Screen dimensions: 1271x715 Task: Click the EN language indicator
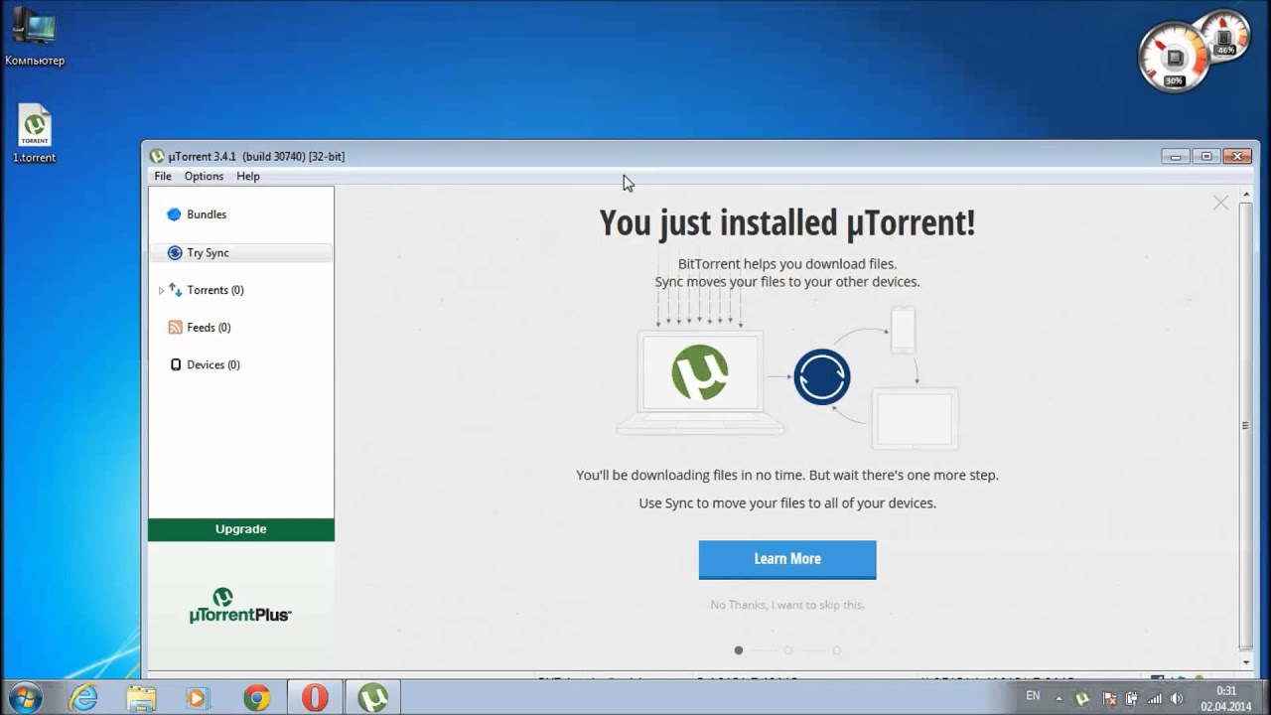(1034, 696)
